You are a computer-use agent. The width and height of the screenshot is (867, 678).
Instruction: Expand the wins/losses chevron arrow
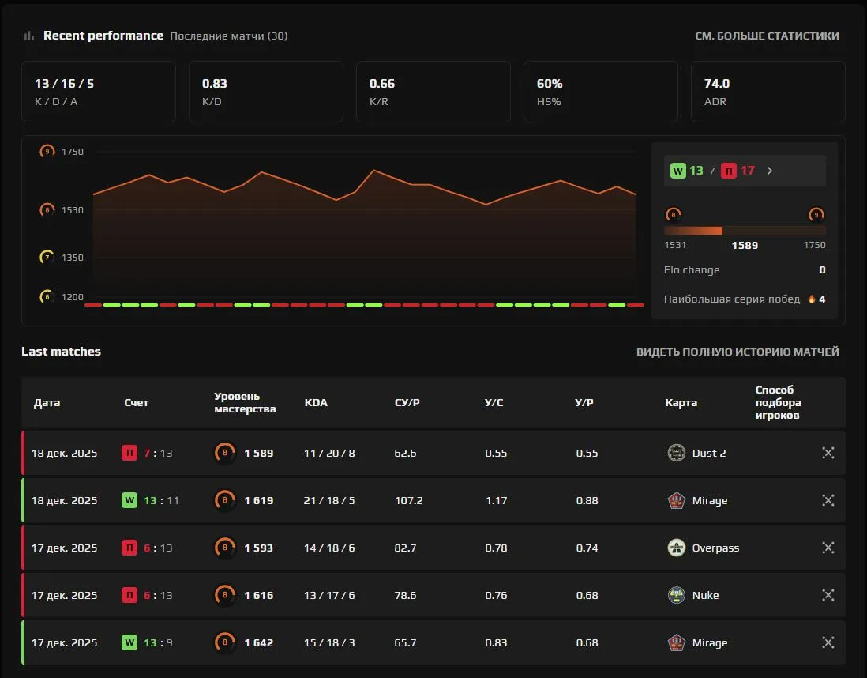(770, 171)
